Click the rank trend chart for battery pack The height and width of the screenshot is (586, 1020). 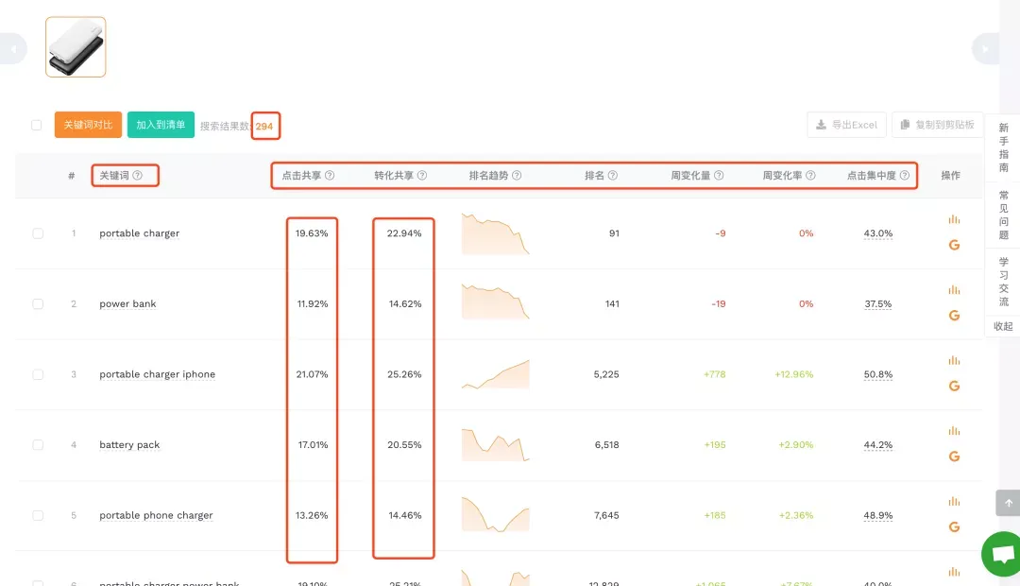coord(496,445)
